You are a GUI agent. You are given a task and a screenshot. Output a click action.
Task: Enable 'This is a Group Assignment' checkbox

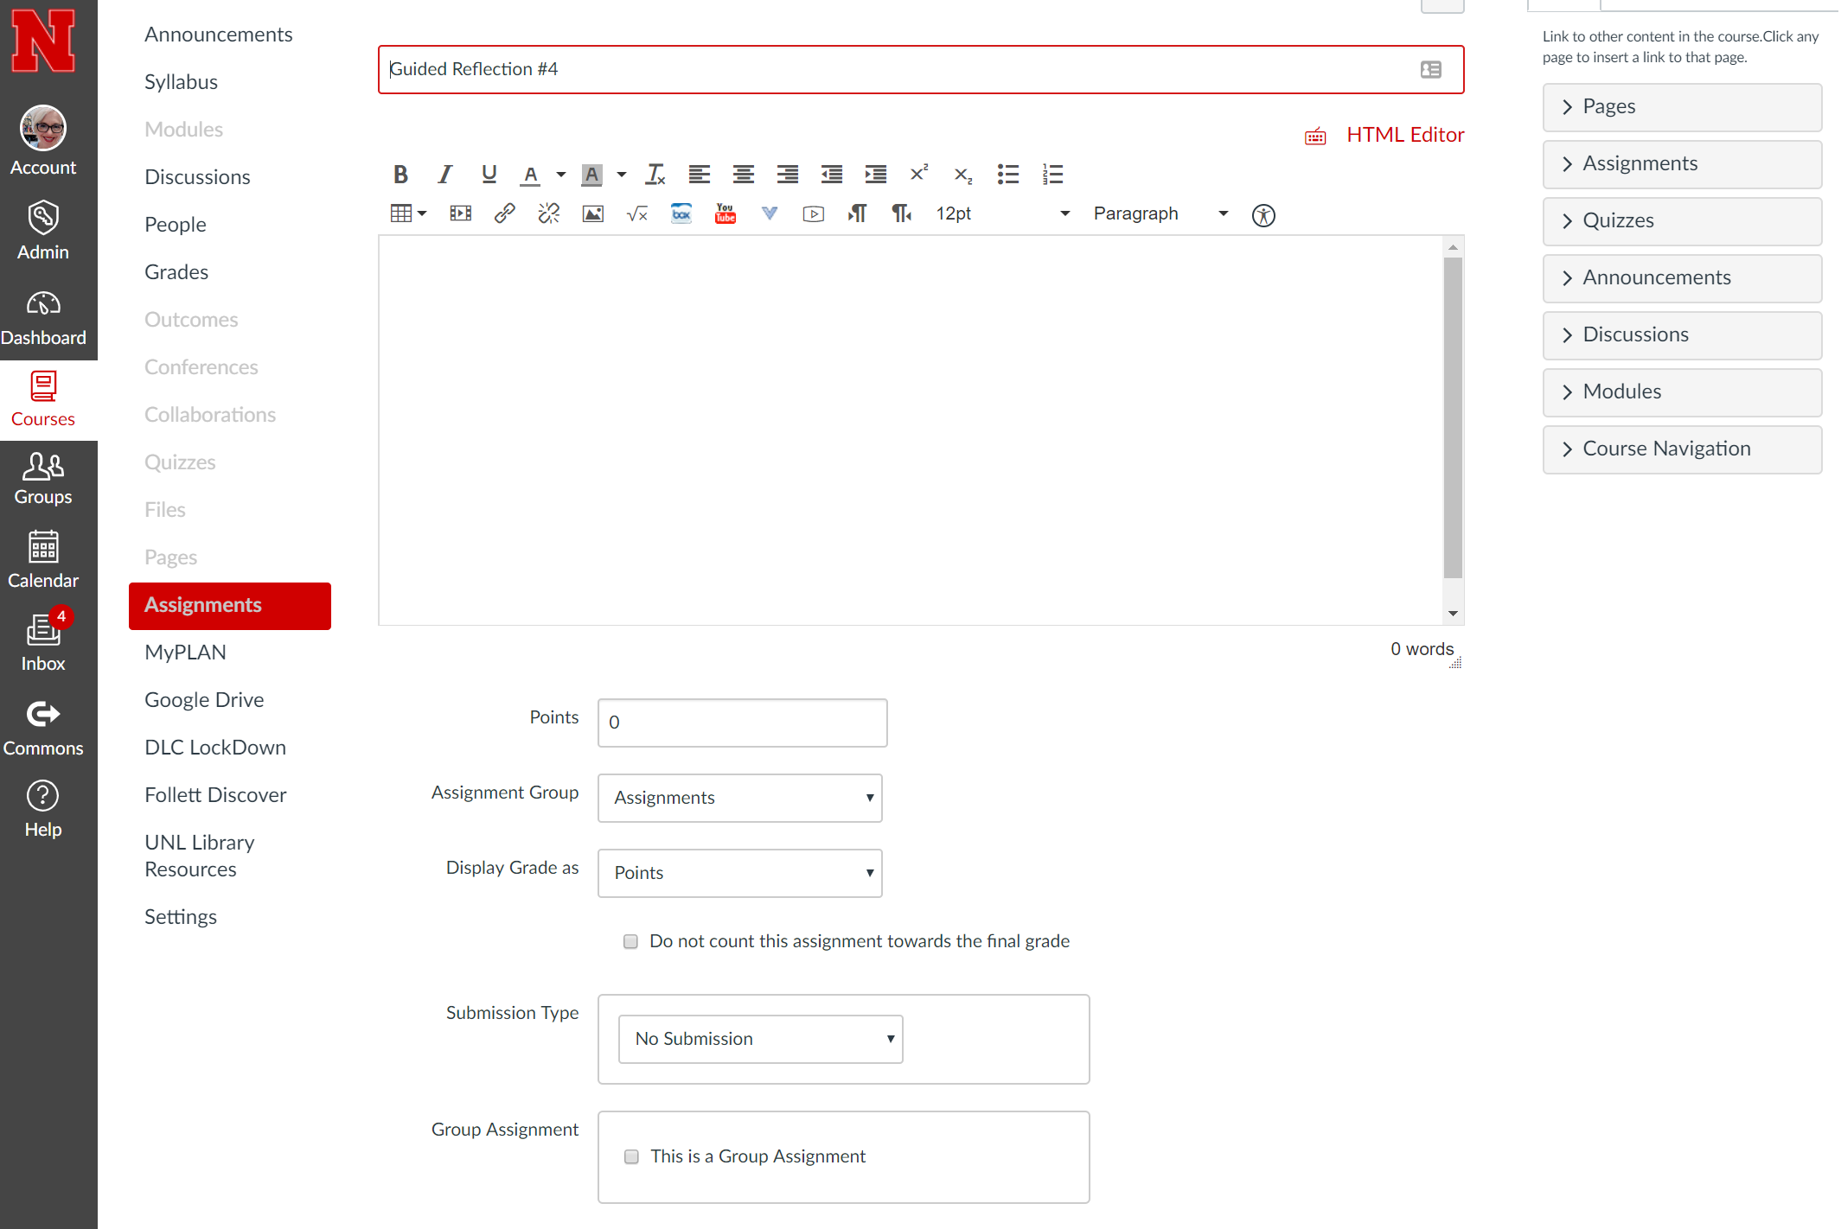click(631, 1156)
